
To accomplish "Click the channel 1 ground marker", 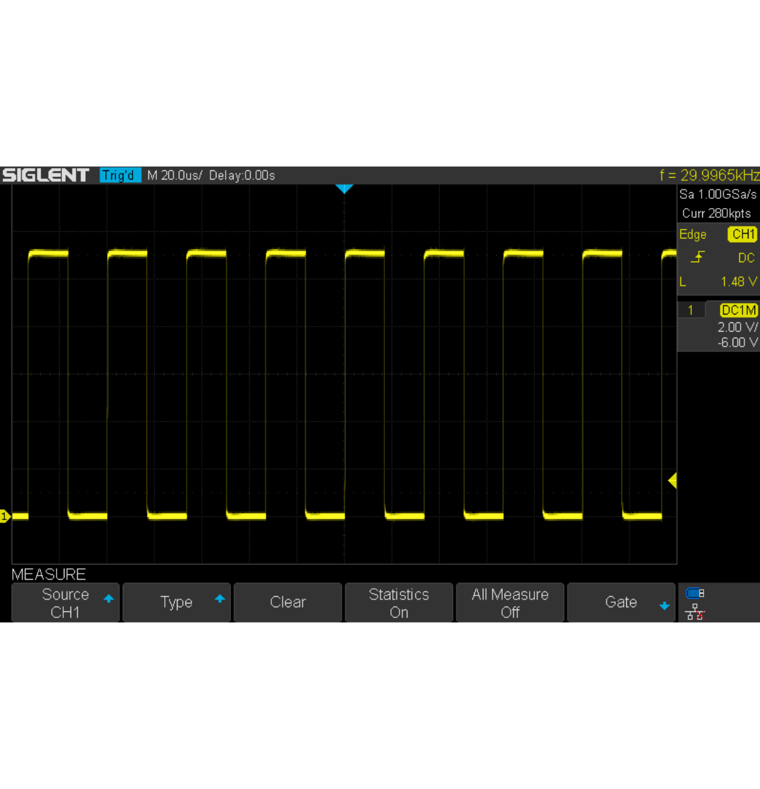I will (5, 516).
